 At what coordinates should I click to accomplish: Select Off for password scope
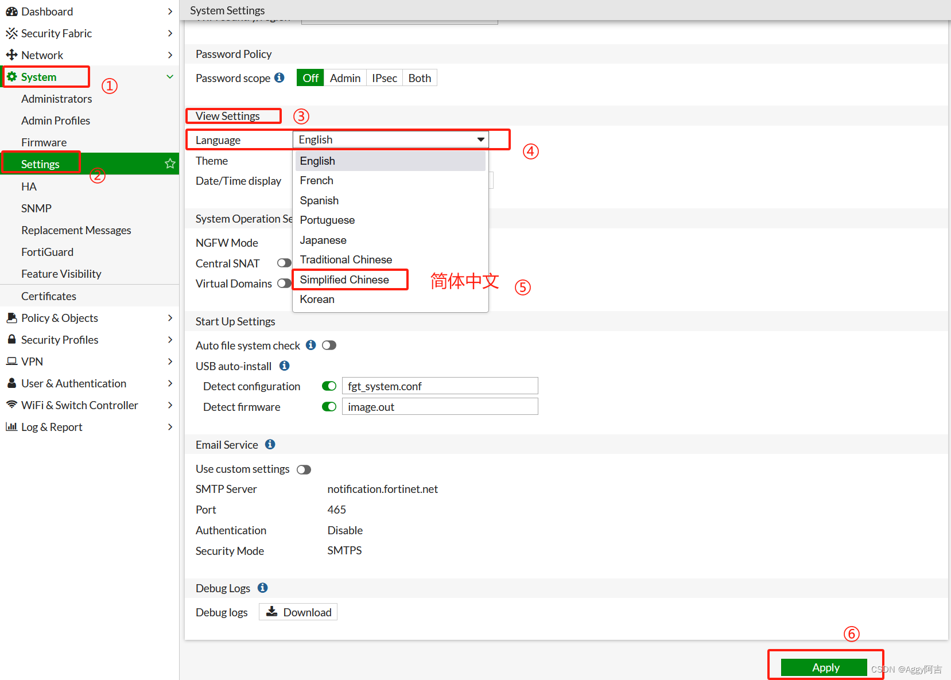pyautogui.click(x=310, y=77)
